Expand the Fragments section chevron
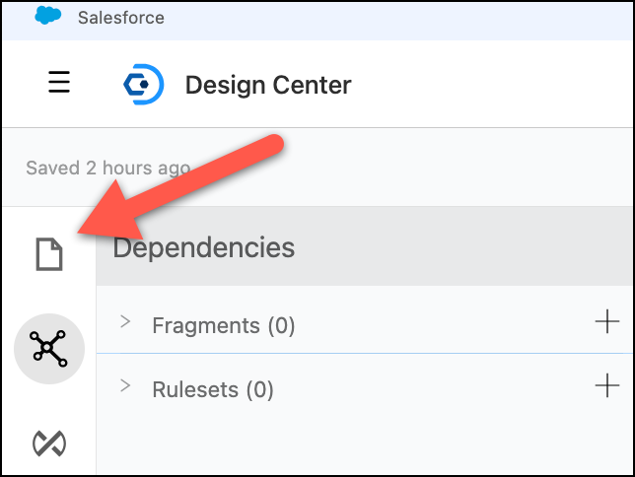635x477 pixels. 125,322
